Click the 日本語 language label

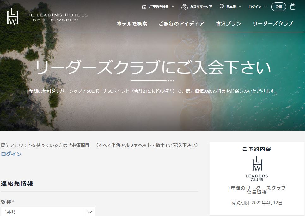tap(231, 7)
